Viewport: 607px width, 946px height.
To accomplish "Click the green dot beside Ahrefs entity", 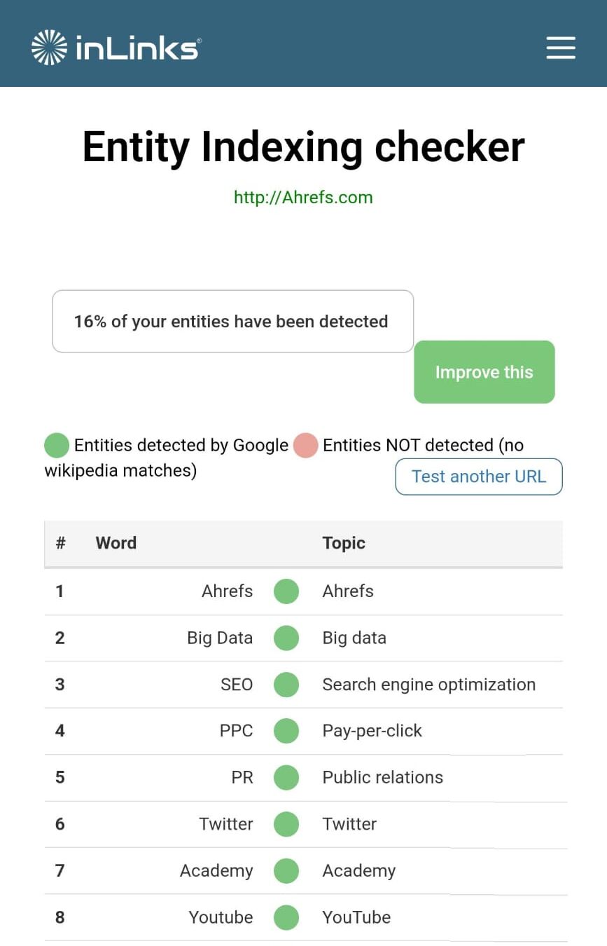I will pos(286,591).
